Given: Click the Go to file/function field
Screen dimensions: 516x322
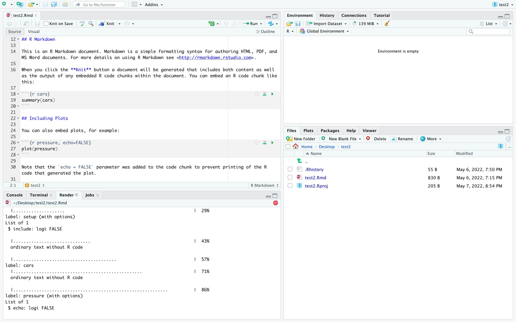Looking at the screenshot, I should click(99, 5).
